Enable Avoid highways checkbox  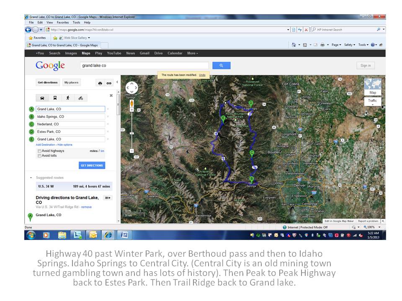(x=39, y=151)
